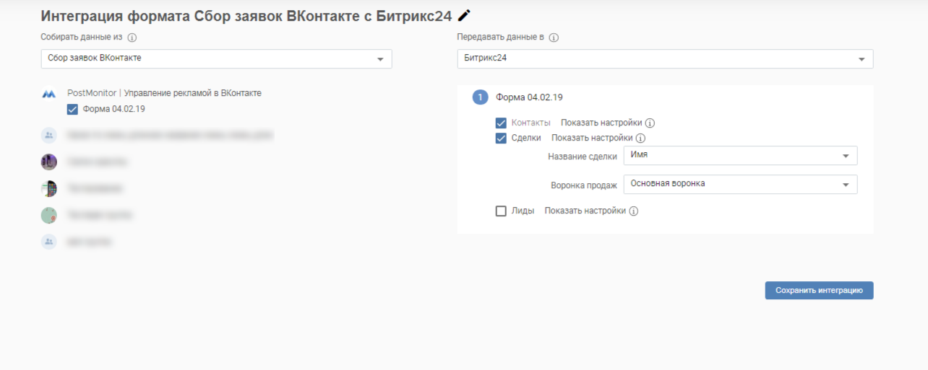Viewport: 928px width, 370px height.
Task: Click last blurred group avatar icon
Action: tap(49, 242)
